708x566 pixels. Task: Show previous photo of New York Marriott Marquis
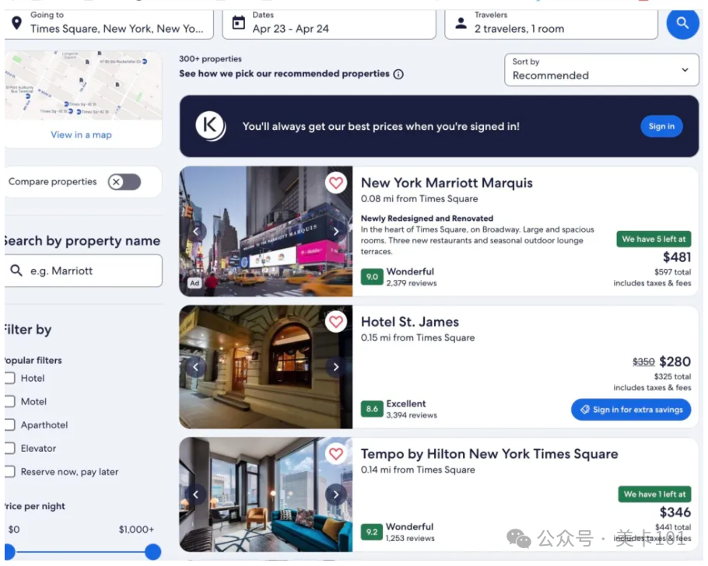pyautogui.click(x=195, y=232)
